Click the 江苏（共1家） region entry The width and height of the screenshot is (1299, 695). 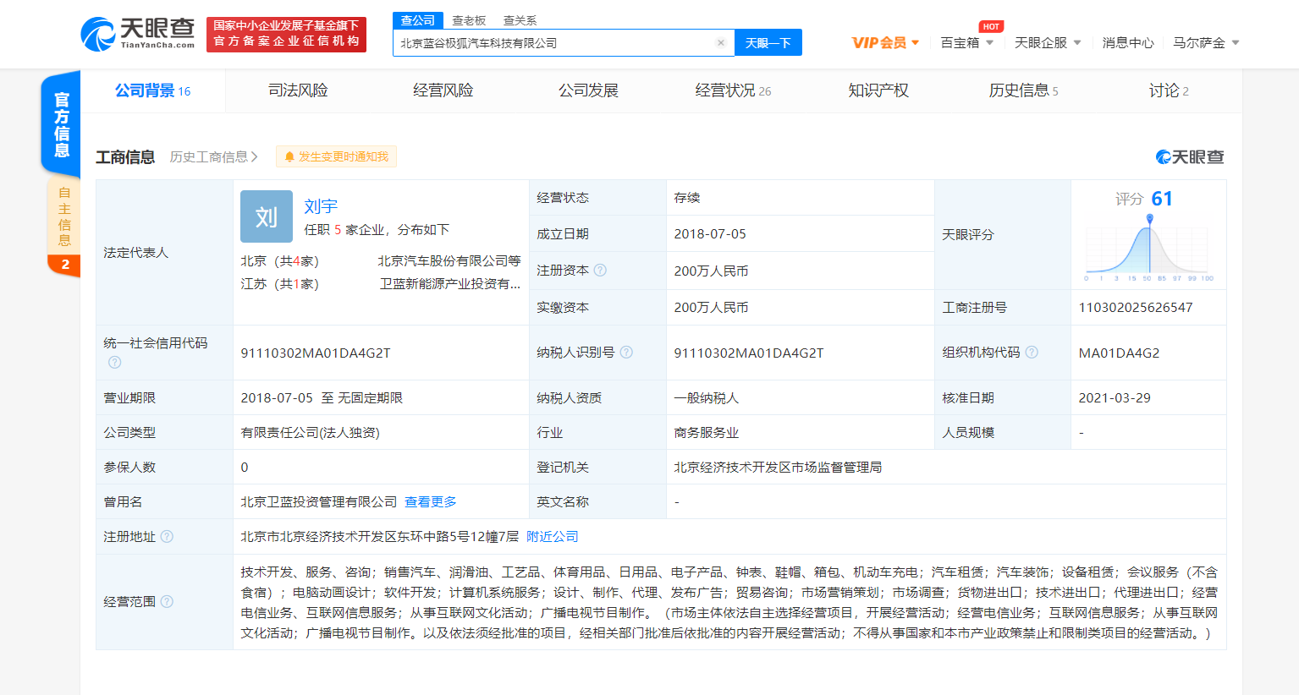point(280,284)
